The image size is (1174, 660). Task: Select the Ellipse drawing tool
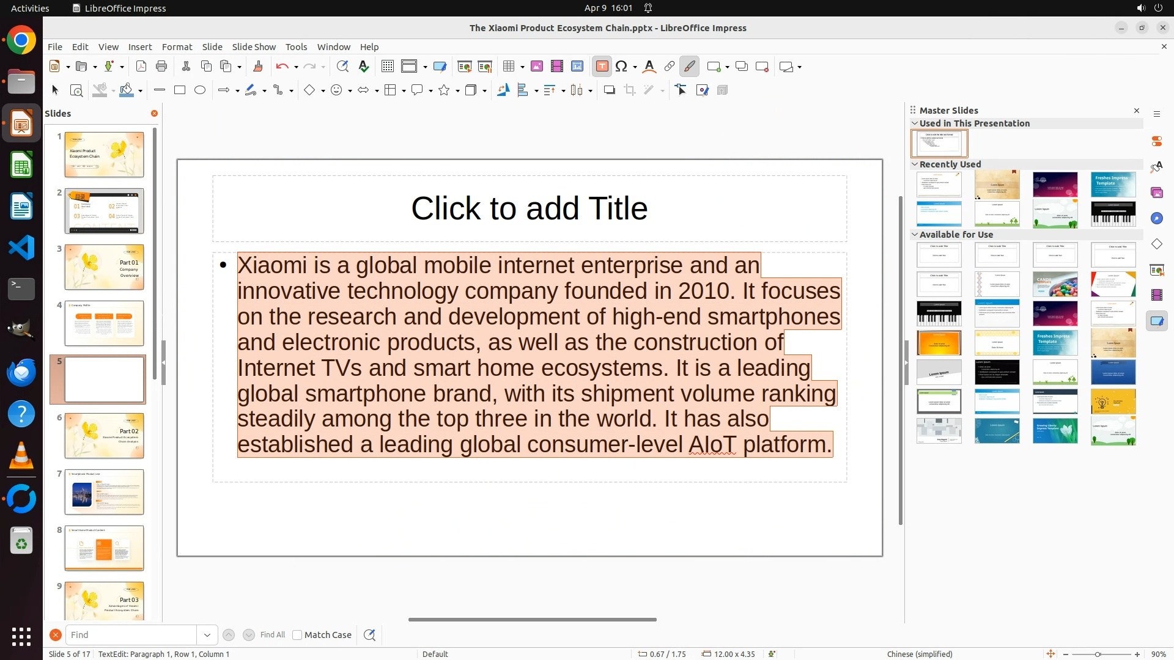pyautogui.click(x=200, y=90)
